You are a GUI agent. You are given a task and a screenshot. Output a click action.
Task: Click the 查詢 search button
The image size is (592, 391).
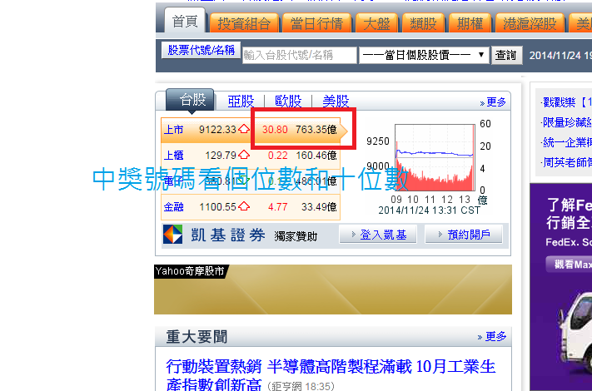point(505,56)
